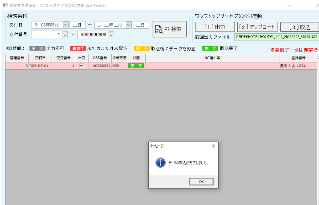Click the end 交付番号 9999999999 field
The image size is (319, 205).
pos(93,34)
